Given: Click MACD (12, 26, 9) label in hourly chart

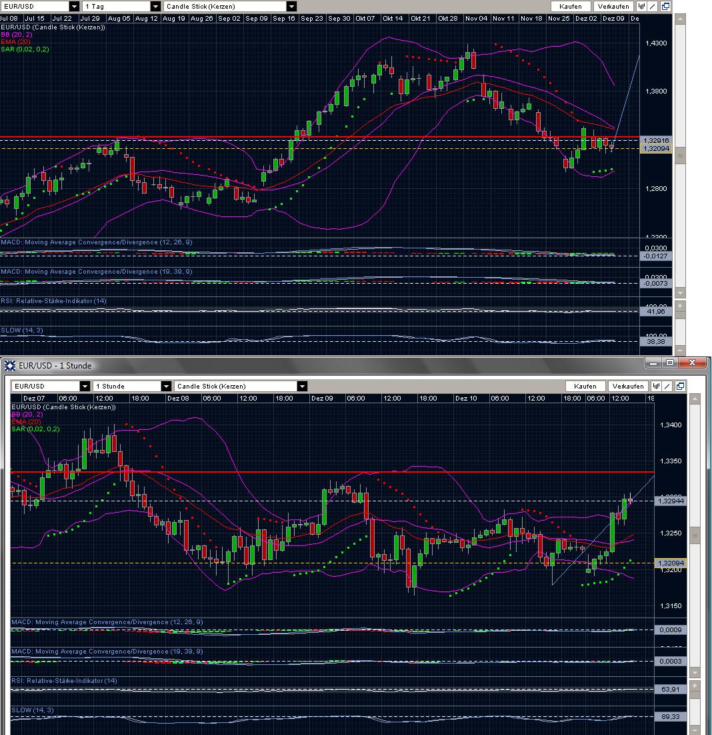Looking at the screenshot, I should tap(107, 622).
